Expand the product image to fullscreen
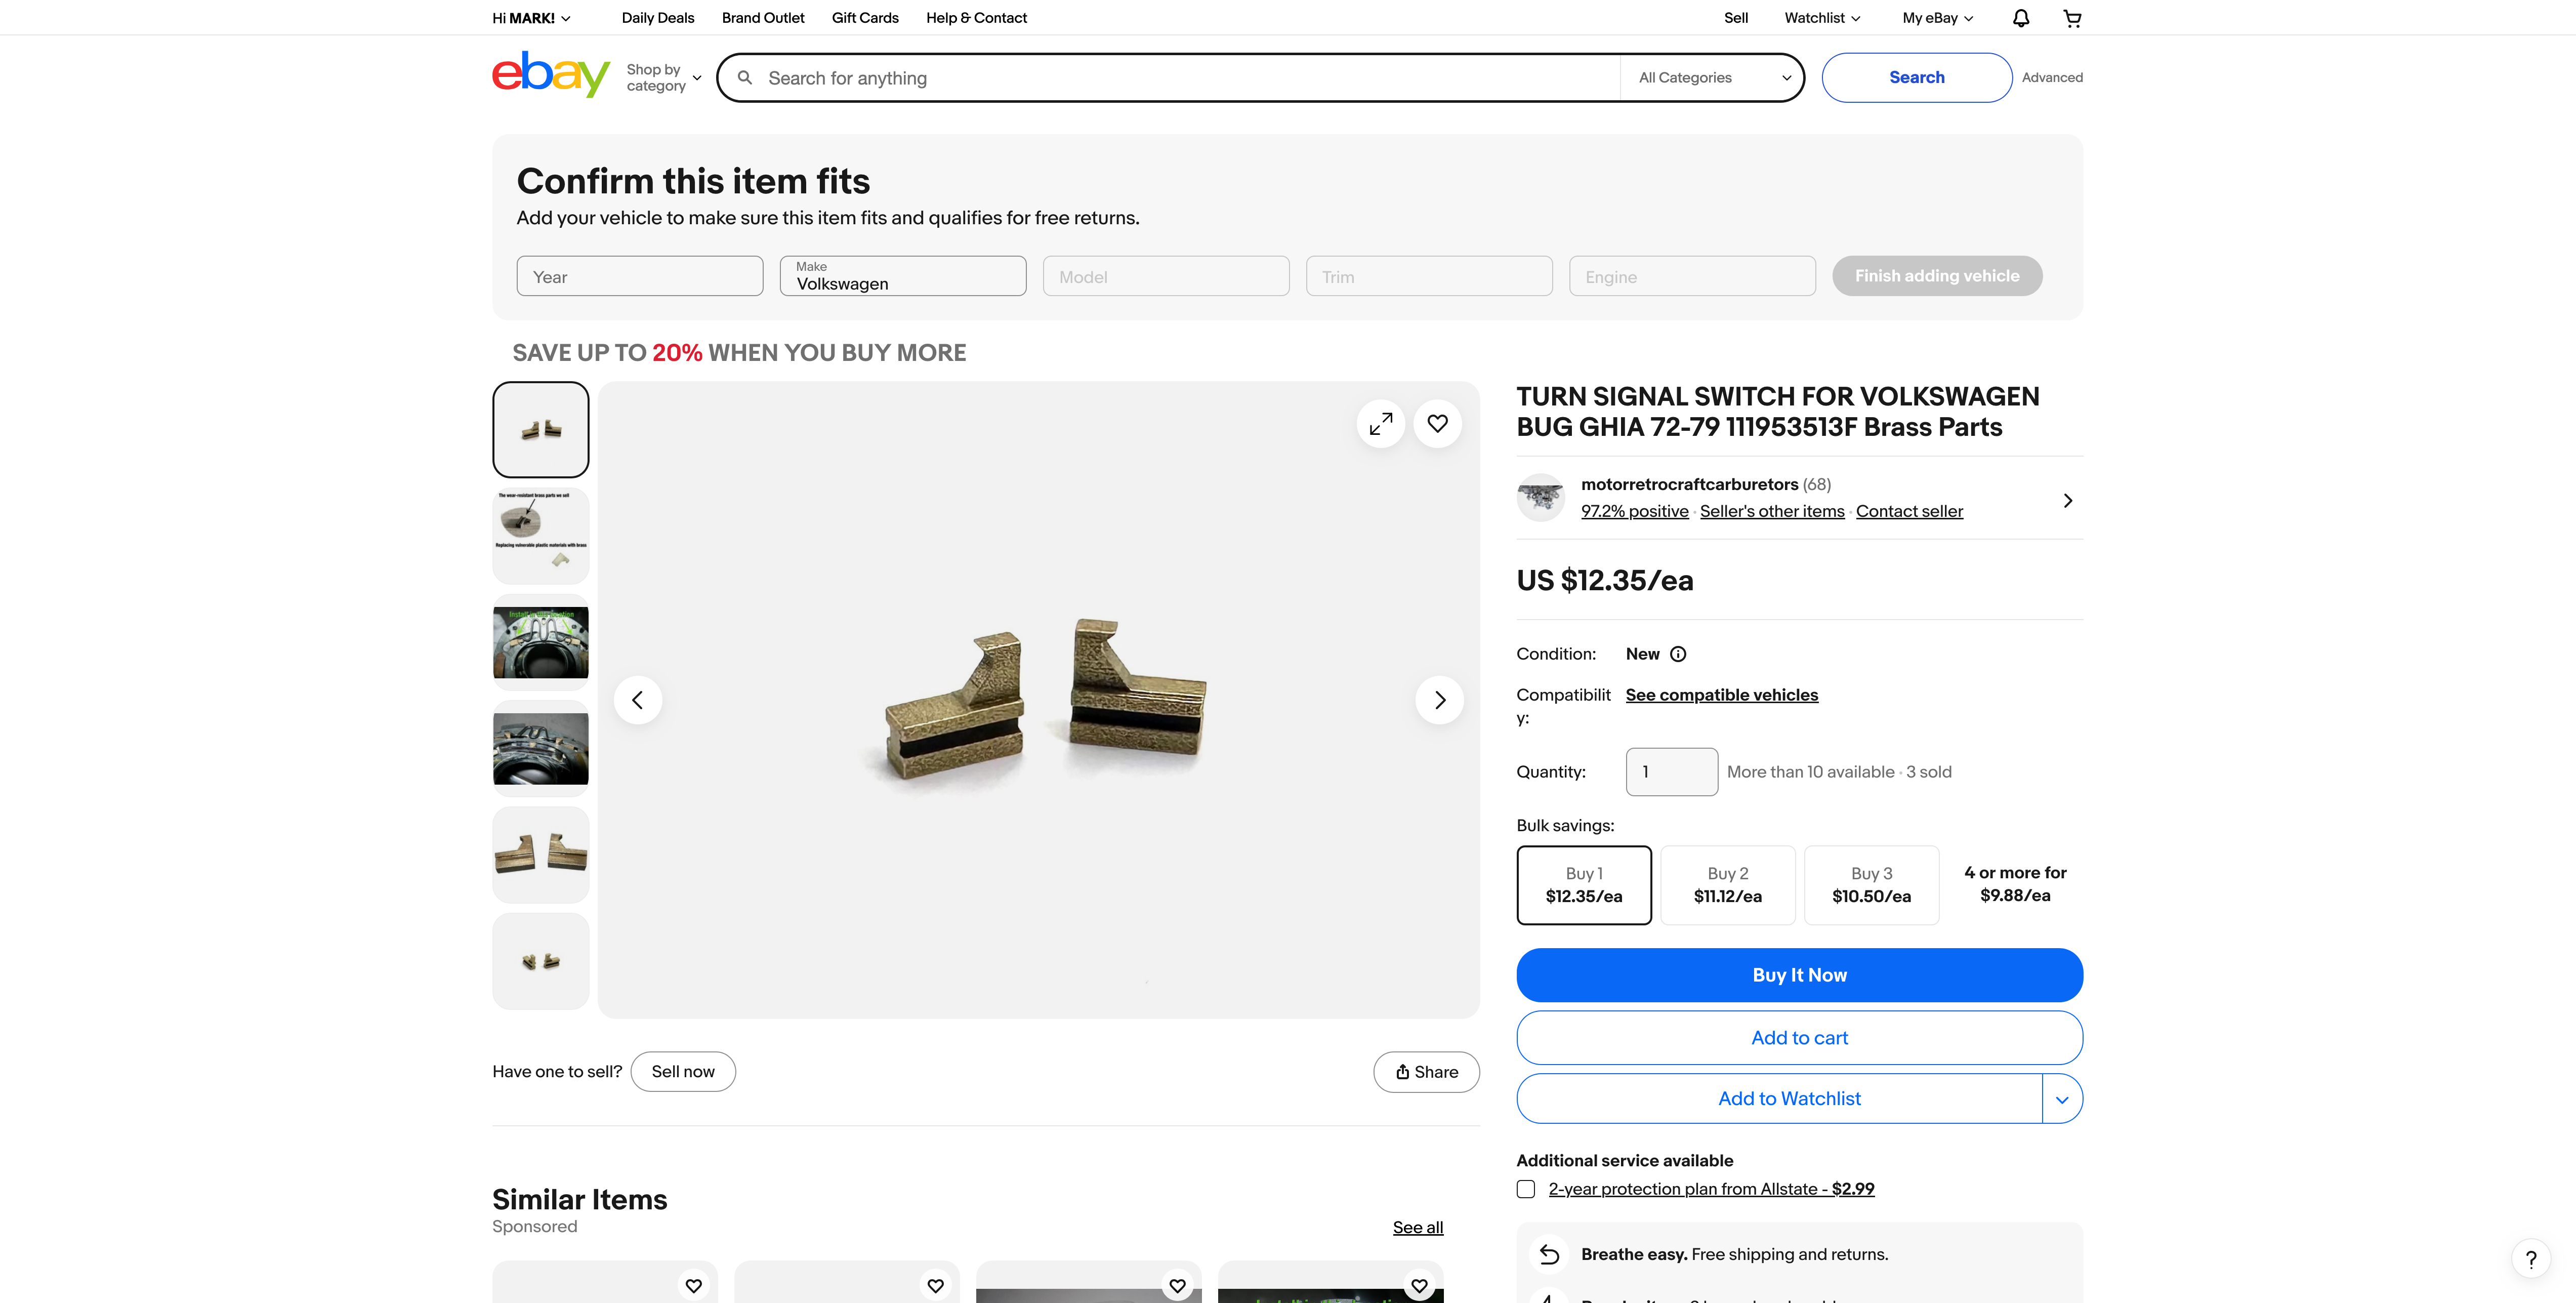Screen dimensions: 2576x1303 (1380, 424)
